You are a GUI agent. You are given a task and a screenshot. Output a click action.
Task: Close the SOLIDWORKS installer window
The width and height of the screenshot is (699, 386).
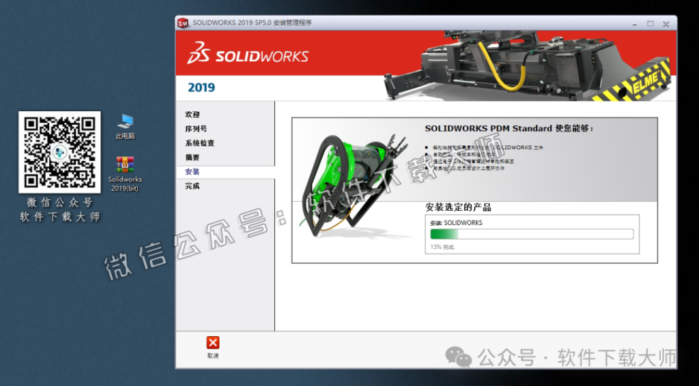[666, 24]
